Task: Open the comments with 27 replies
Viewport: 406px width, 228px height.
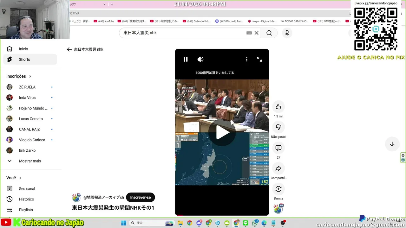Action: 278,148
